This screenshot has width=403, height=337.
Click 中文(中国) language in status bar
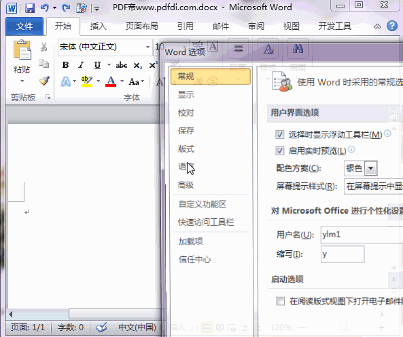137,328
